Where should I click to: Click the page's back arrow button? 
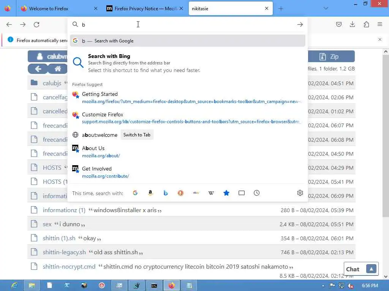click(x=38, y=69)
